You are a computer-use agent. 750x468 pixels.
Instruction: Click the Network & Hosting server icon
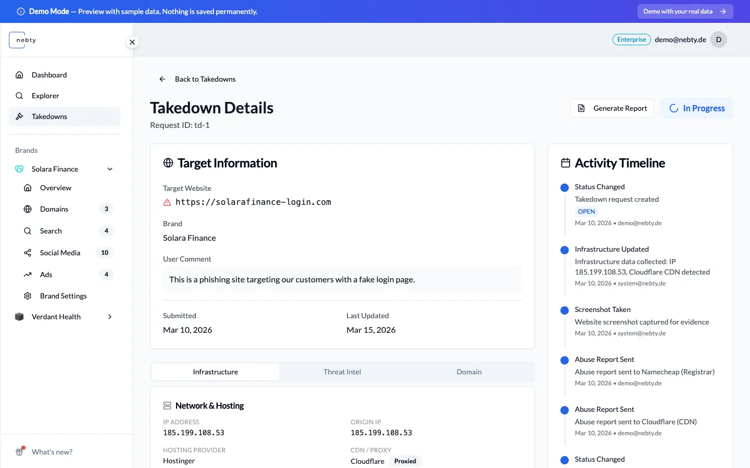click(x=167, y=406)
